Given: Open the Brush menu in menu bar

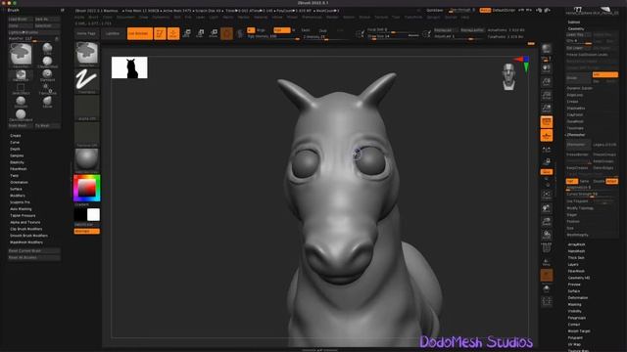Looking at the screenshot, I should click(x=93, y=18).
